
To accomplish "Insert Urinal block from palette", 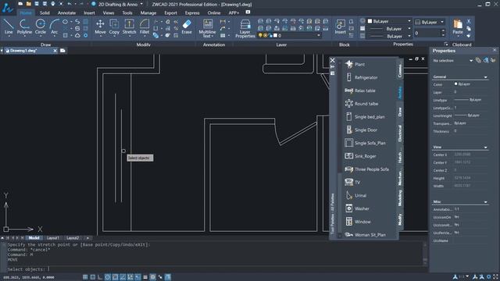I will coord(356,196).
